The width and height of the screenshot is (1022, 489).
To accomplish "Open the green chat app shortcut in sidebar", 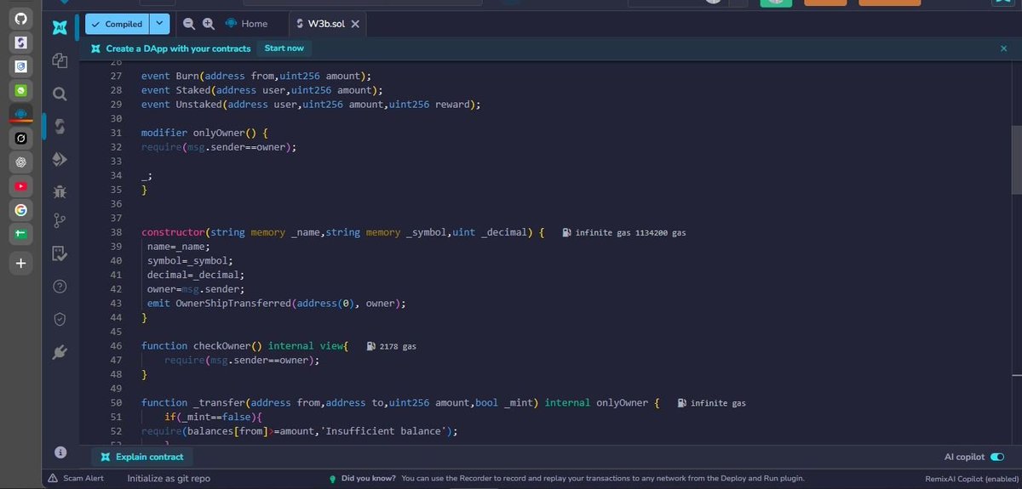I will [21, 89].
